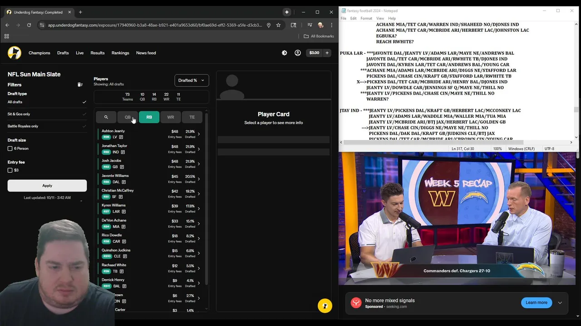Select the RB position tab
Viewport: 581px width, 326px height.
point(149,117)
